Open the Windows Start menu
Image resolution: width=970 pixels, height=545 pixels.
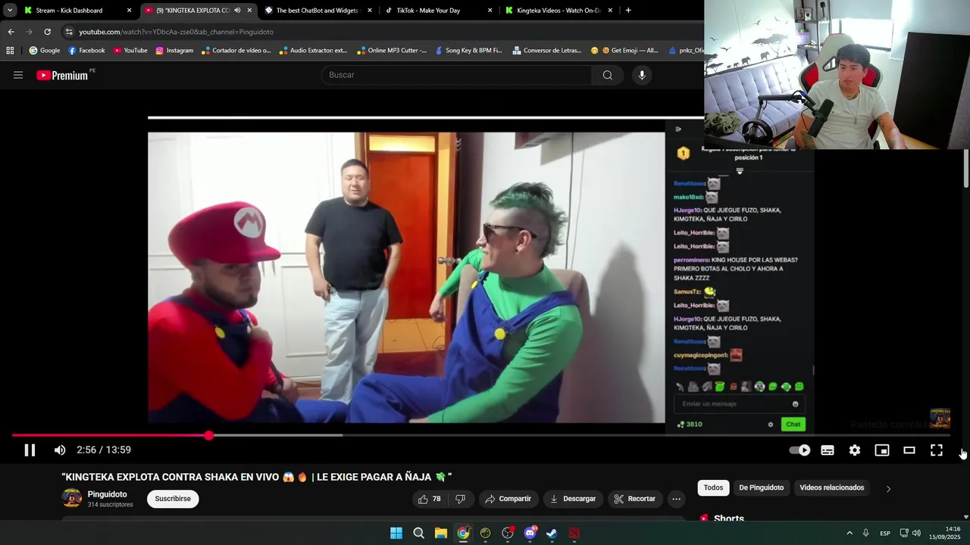tap(396, 533)
